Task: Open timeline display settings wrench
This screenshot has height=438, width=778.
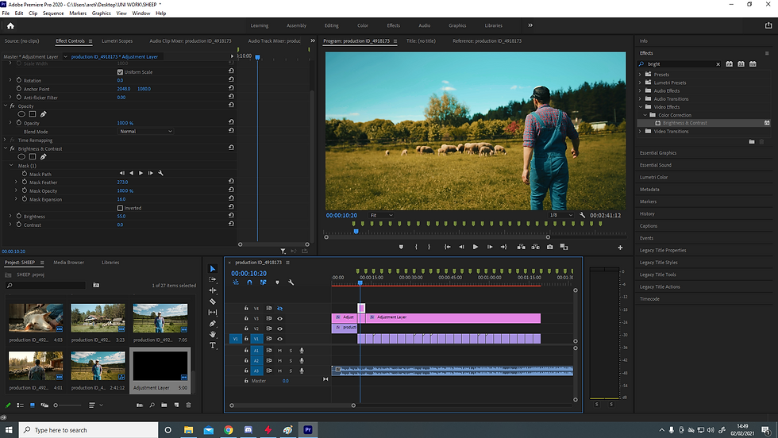Action: point(291,282)
